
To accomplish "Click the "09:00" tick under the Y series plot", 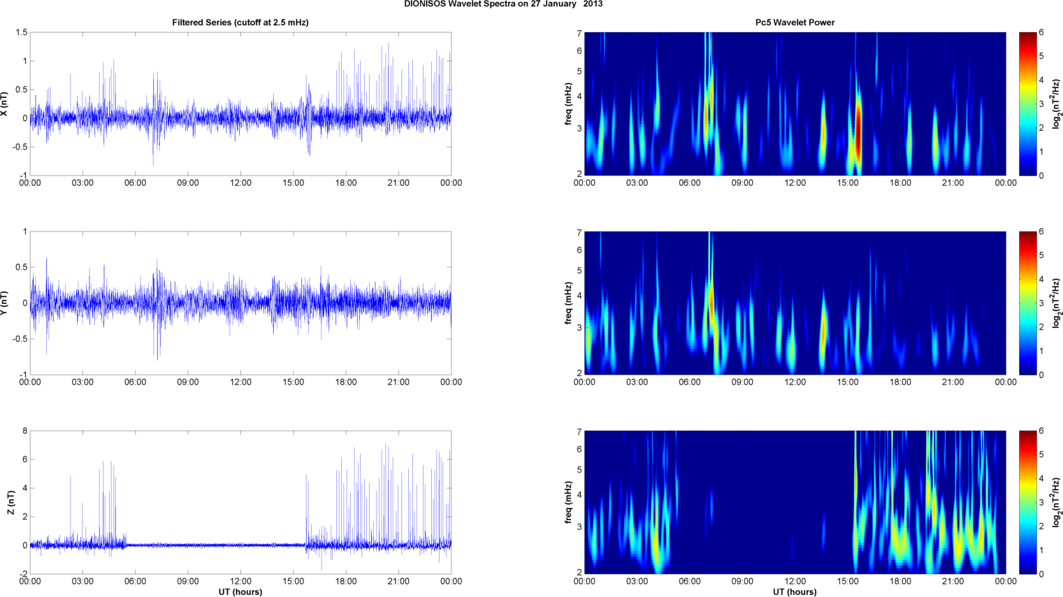I will click(x=188, y=382).
